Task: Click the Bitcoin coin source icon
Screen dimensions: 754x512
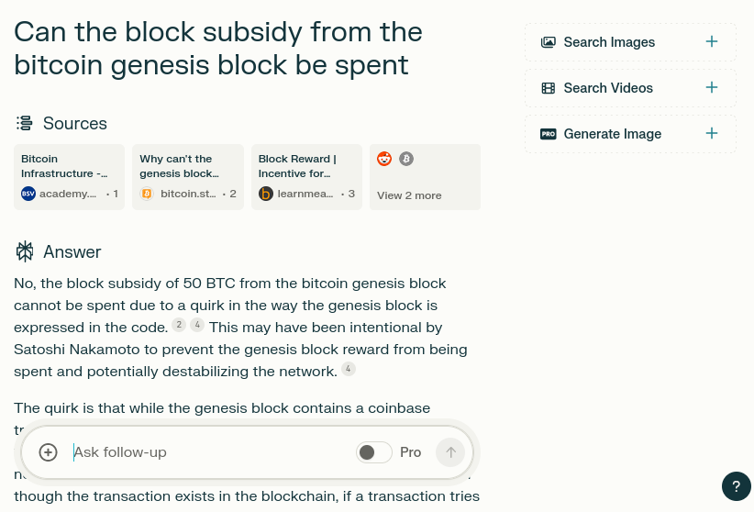Action: point(406,159)
